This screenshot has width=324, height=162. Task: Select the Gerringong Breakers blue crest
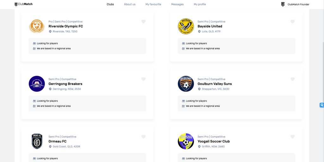point(37,84)
